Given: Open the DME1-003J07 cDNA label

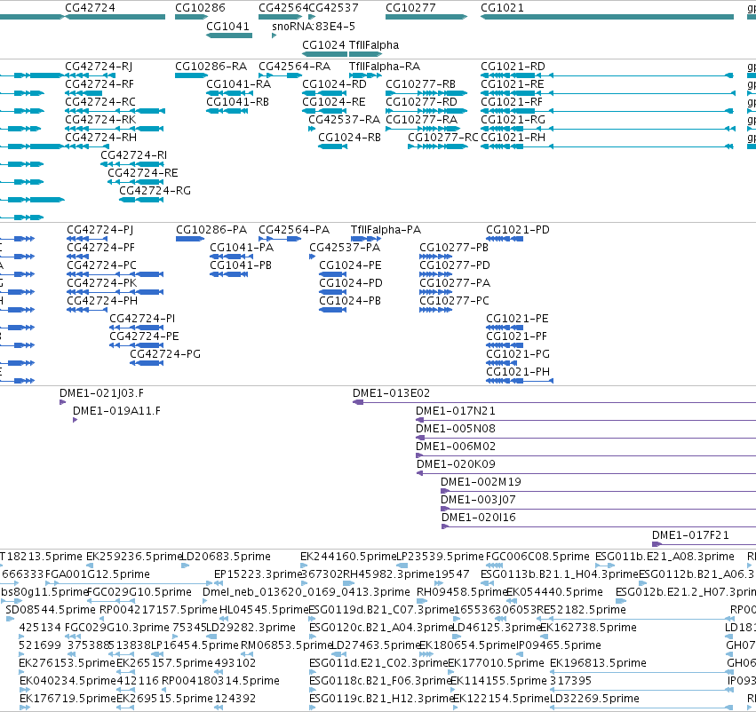Looking at the screenshot, I should click(x=478, y=500).
